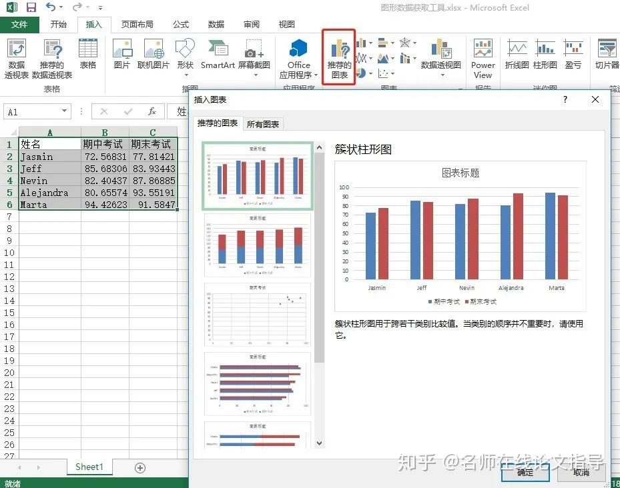The width and height of the screenshot is (620, 488).
Task: Save the workbook via Quick Access toolbar
Action: point(30,6)
